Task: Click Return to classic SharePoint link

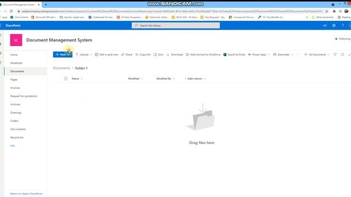Action: point(26,194)
